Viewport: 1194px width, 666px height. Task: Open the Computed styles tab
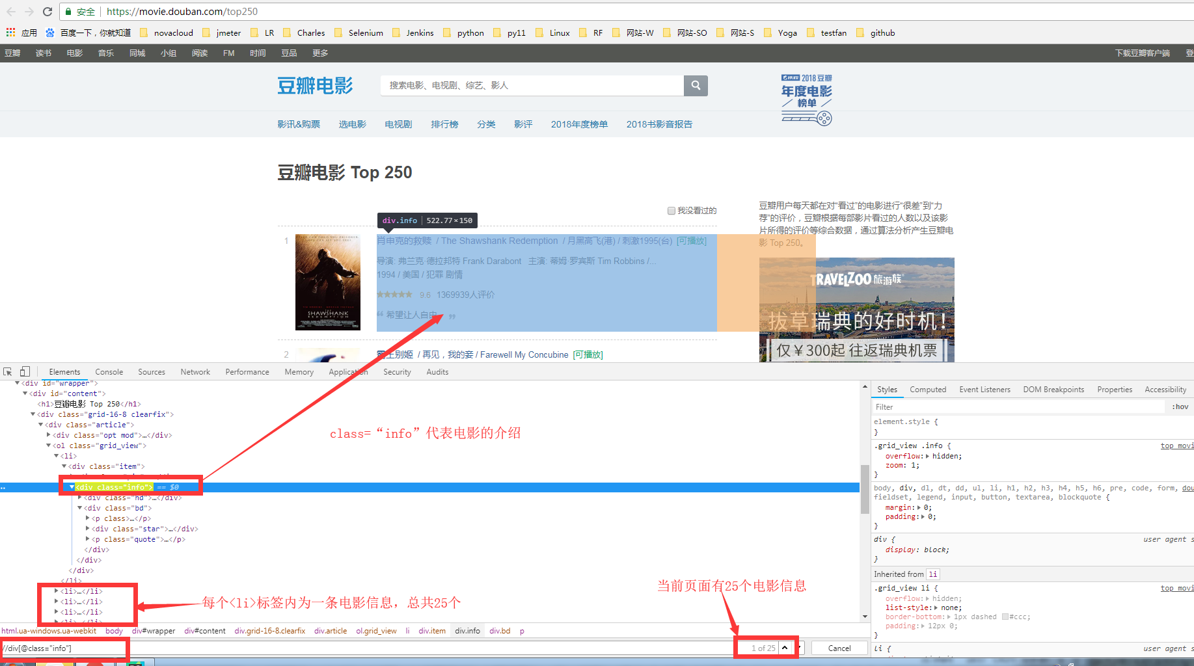(x=927, y=390)
